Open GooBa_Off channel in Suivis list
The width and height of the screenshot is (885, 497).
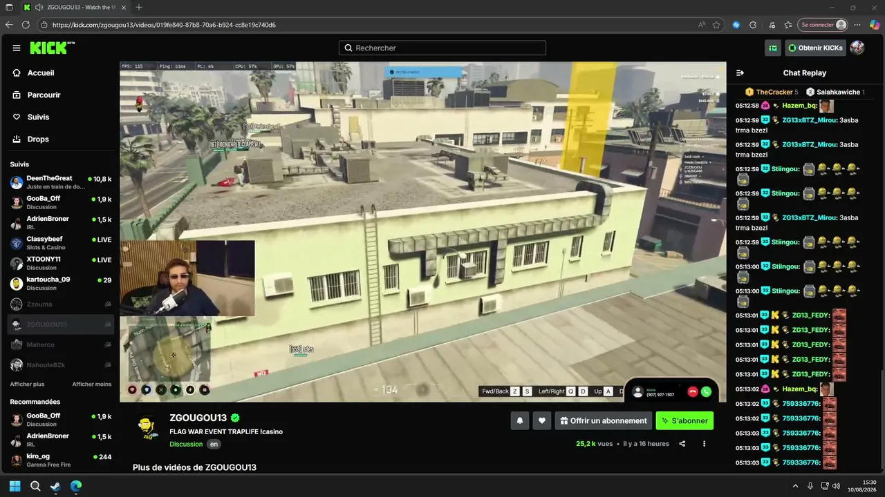(x=60, y=202)
